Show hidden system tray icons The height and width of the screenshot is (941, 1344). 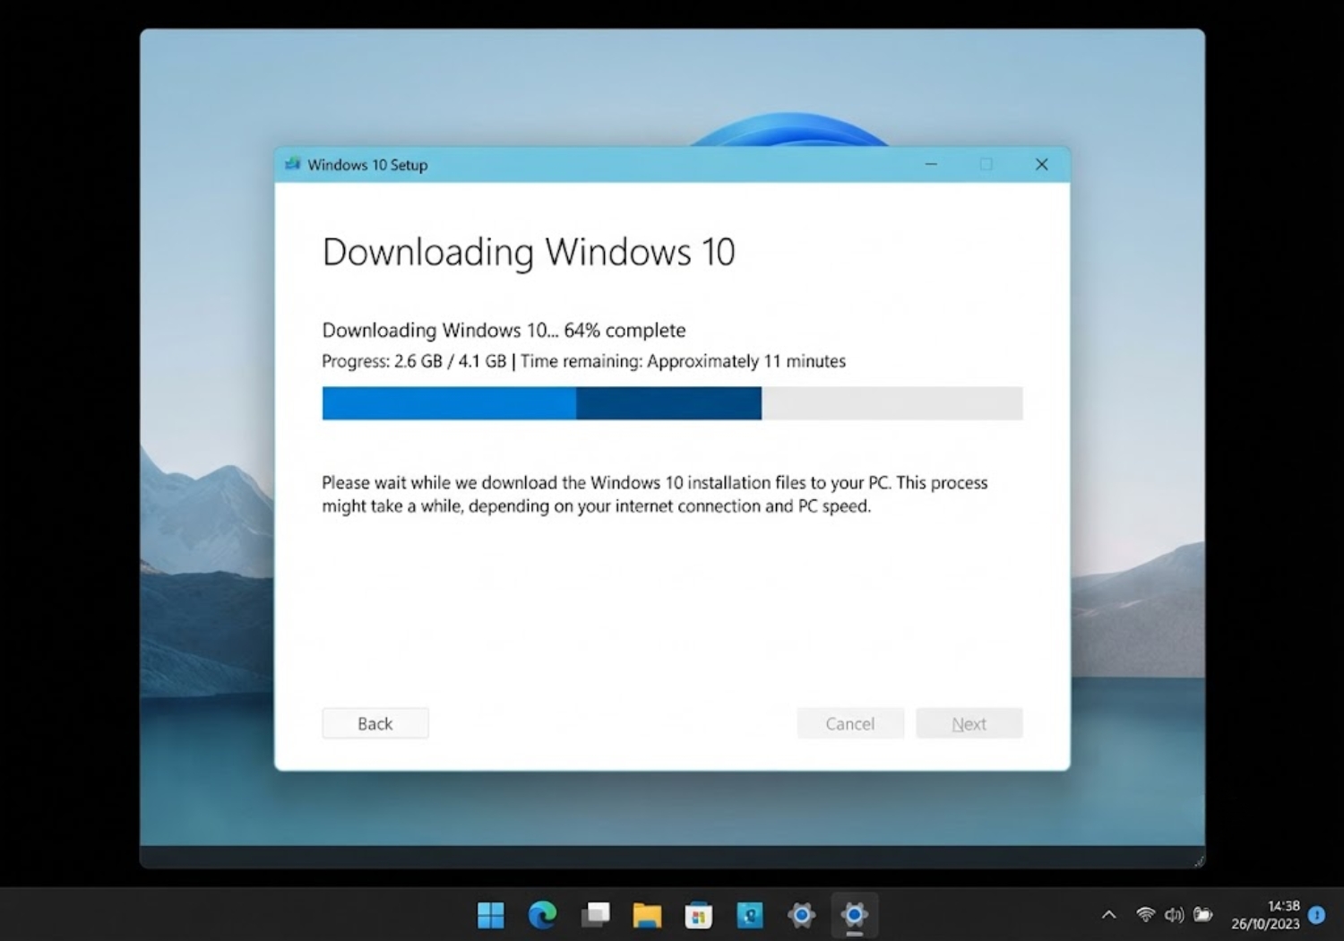click(x=1108, y=915)
